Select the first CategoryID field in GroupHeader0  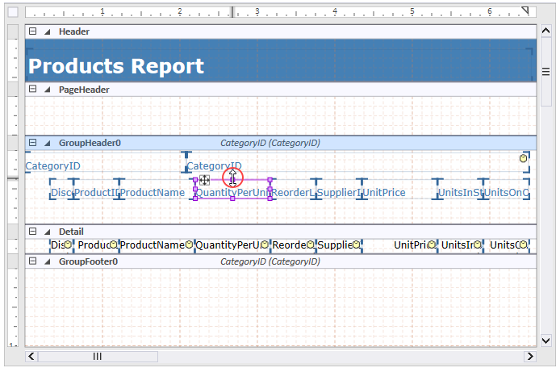(x=52, y=166)
